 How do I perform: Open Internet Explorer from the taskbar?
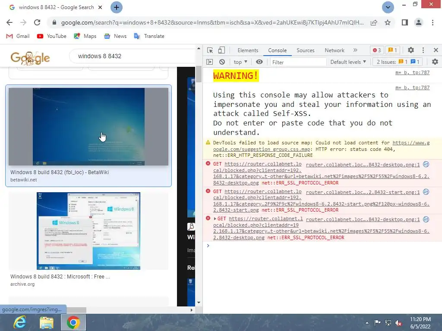click(20, 322)
